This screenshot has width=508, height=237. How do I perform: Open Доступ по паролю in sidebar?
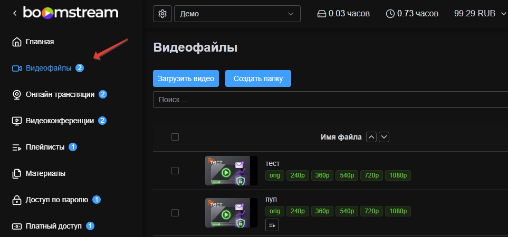click(57, 200)
